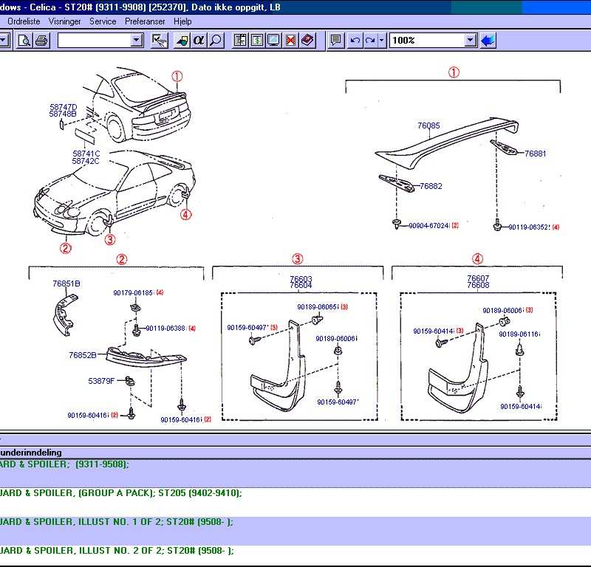Click part number 76604 above front mudguard
591x567 pixels.
click(301, 285)
